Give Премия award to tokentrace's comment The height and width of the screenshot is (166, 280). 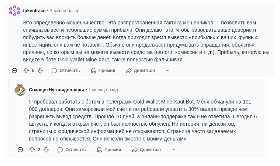pyautogui.click(x=103, y=71)
